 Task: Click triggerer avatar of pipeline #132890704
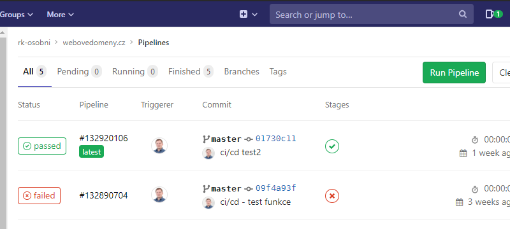(x=159, y=195)
